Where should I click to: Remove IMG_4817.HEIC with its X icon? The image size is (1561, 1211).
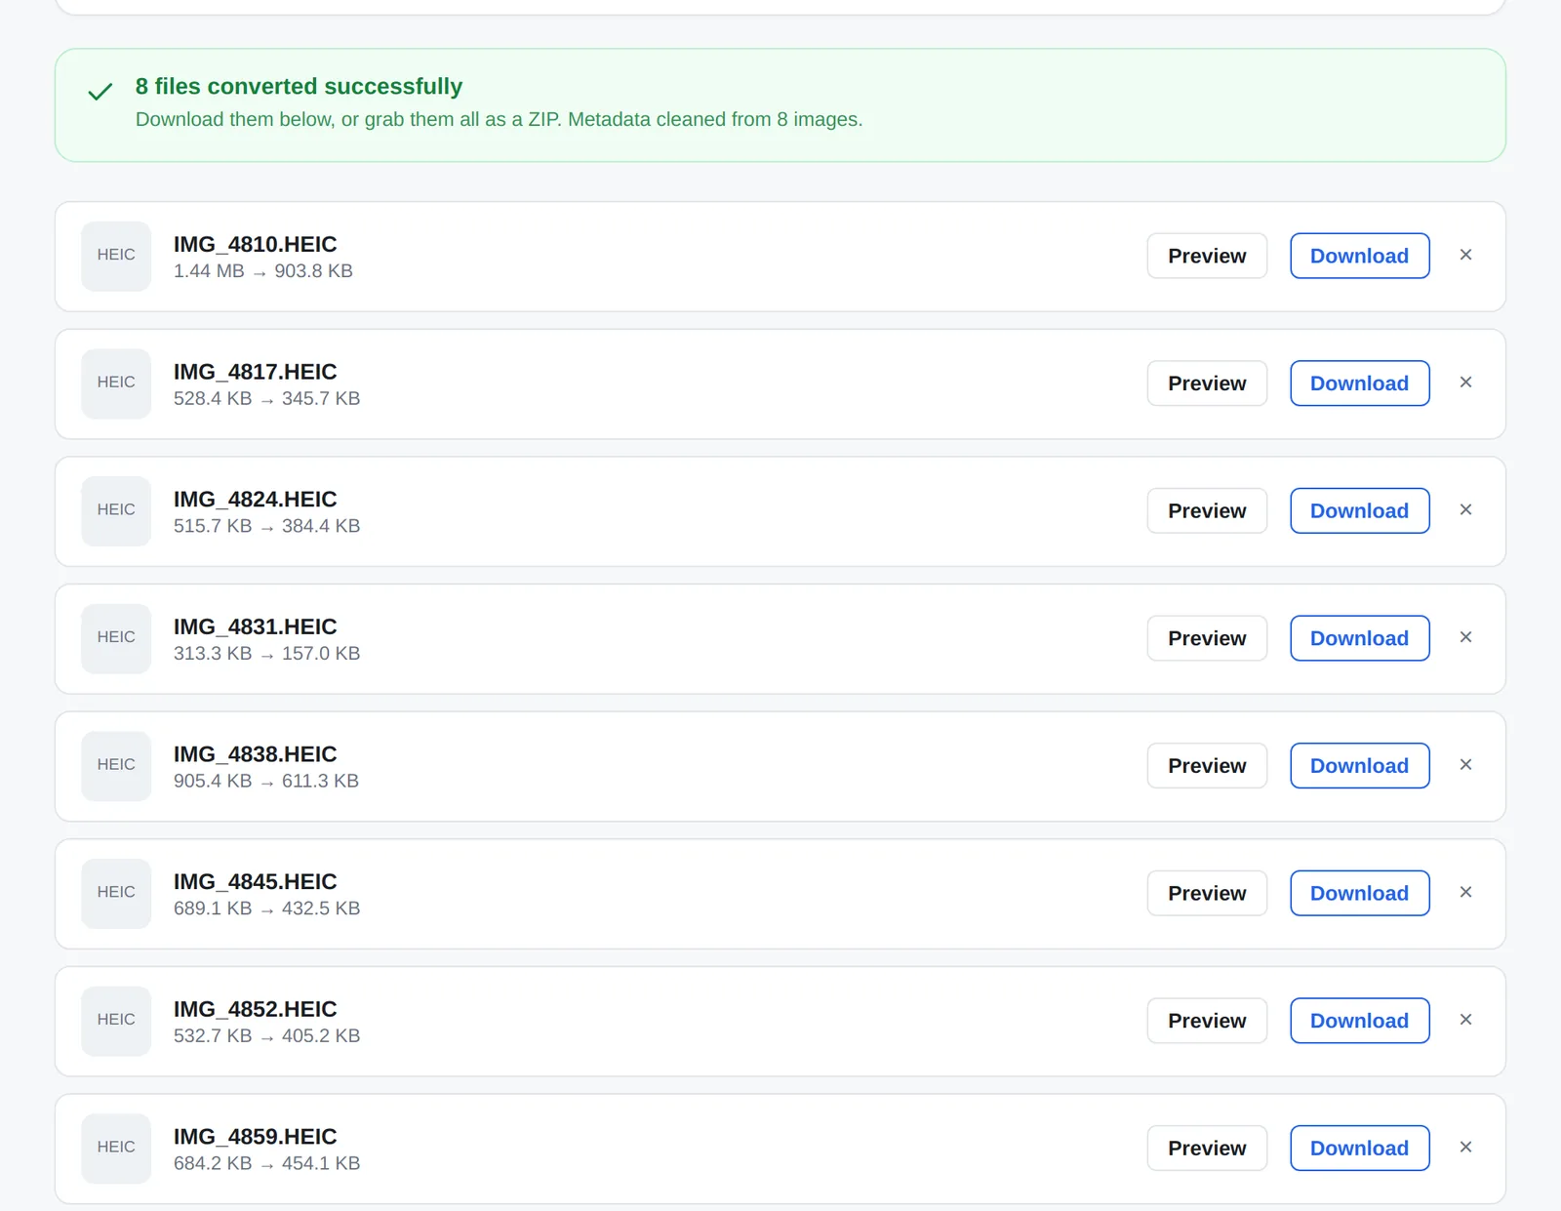[1465, 383]
